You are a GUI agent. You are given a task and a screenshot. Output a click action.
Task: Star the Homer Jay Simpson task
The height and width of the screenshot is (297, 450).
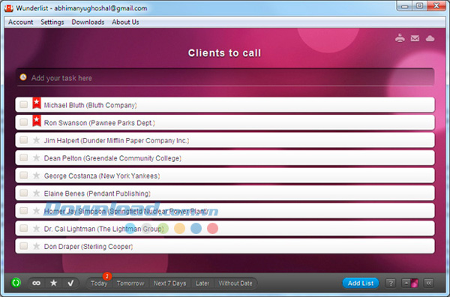coord(36,211)
